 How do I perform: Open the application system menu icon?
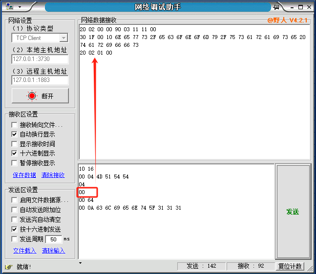9,7
